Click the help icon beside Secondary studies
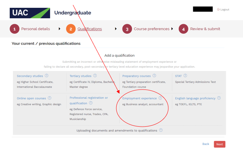243x149 pixels. click(x=46, y=76)
